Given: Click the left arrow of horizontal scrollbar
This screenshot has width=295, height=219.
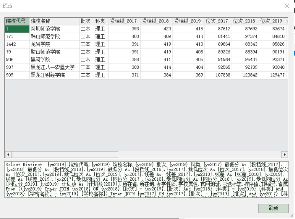Looking at the screenshot, I should pyautogui.click(x=8, y=155).
